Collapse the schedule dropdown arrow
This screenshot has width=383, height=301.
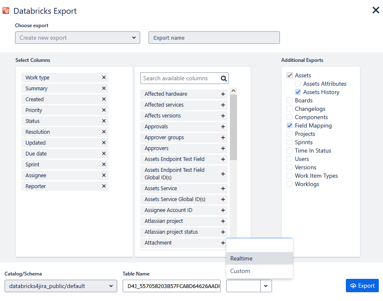tap(266, 286)
